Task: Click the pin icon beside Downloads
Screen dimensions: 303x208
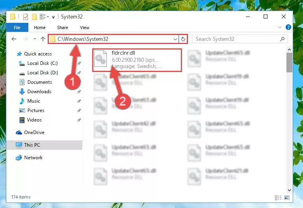Action: 79,92
